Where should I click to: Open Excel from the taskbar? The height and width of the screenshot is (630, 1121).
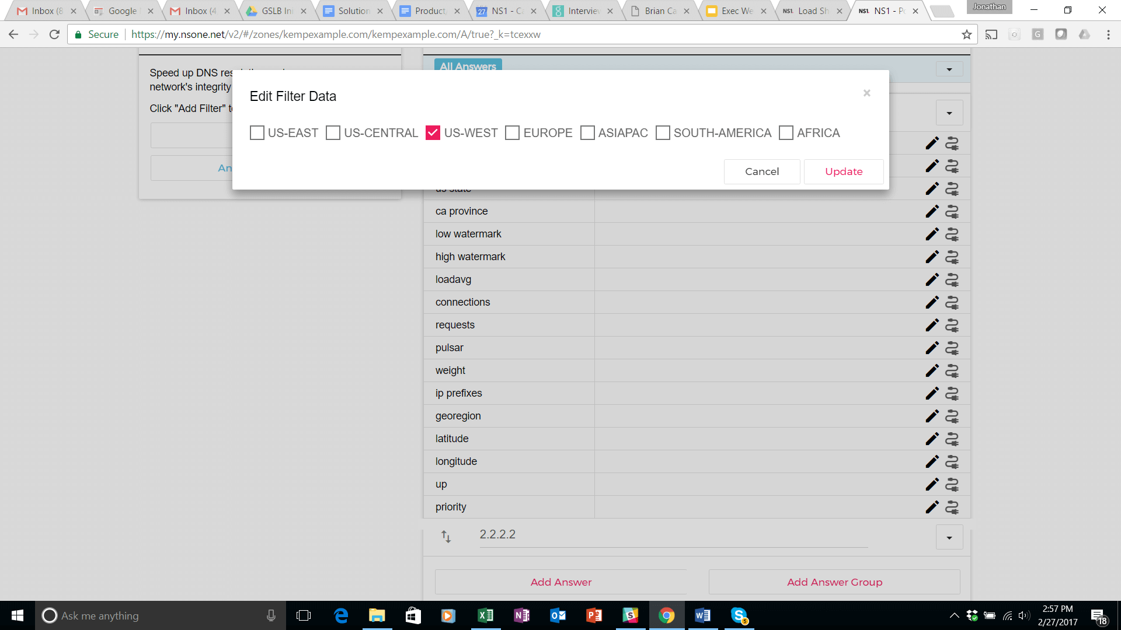[485, 615]
